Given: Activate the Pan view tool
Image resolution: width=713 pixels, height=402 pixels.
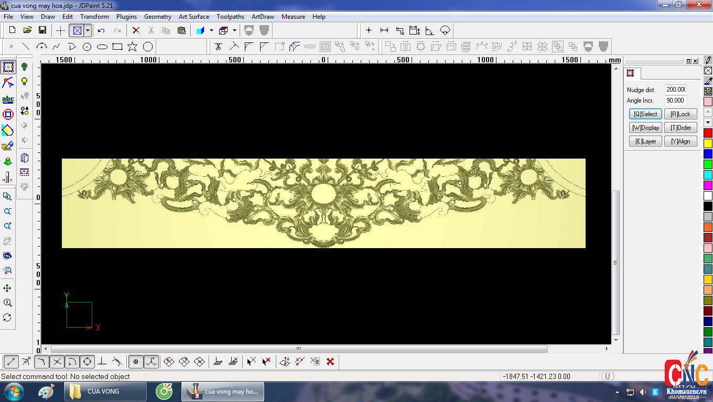Looking at the screenshot, I should (x=7, y=288).
